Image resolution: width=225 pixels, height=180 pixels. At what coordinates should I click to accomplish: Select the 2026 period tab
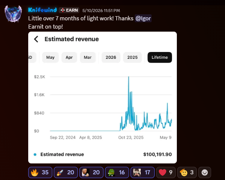pos(111,57)
